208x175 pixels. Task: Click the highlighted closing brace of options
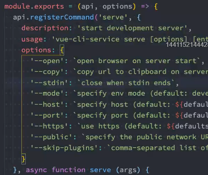(x=23, y=159)
